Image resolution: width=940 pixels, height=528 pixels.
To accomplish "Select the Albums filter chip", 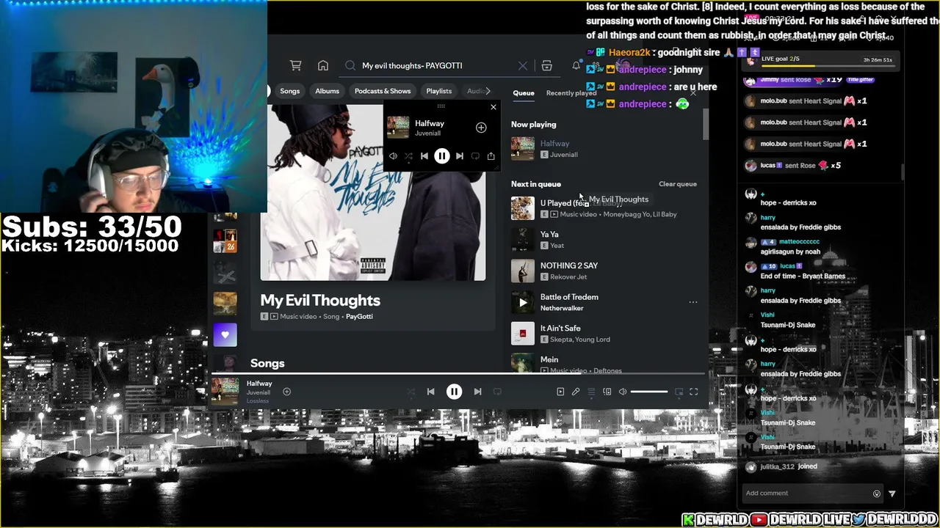I will pos(328,91).
